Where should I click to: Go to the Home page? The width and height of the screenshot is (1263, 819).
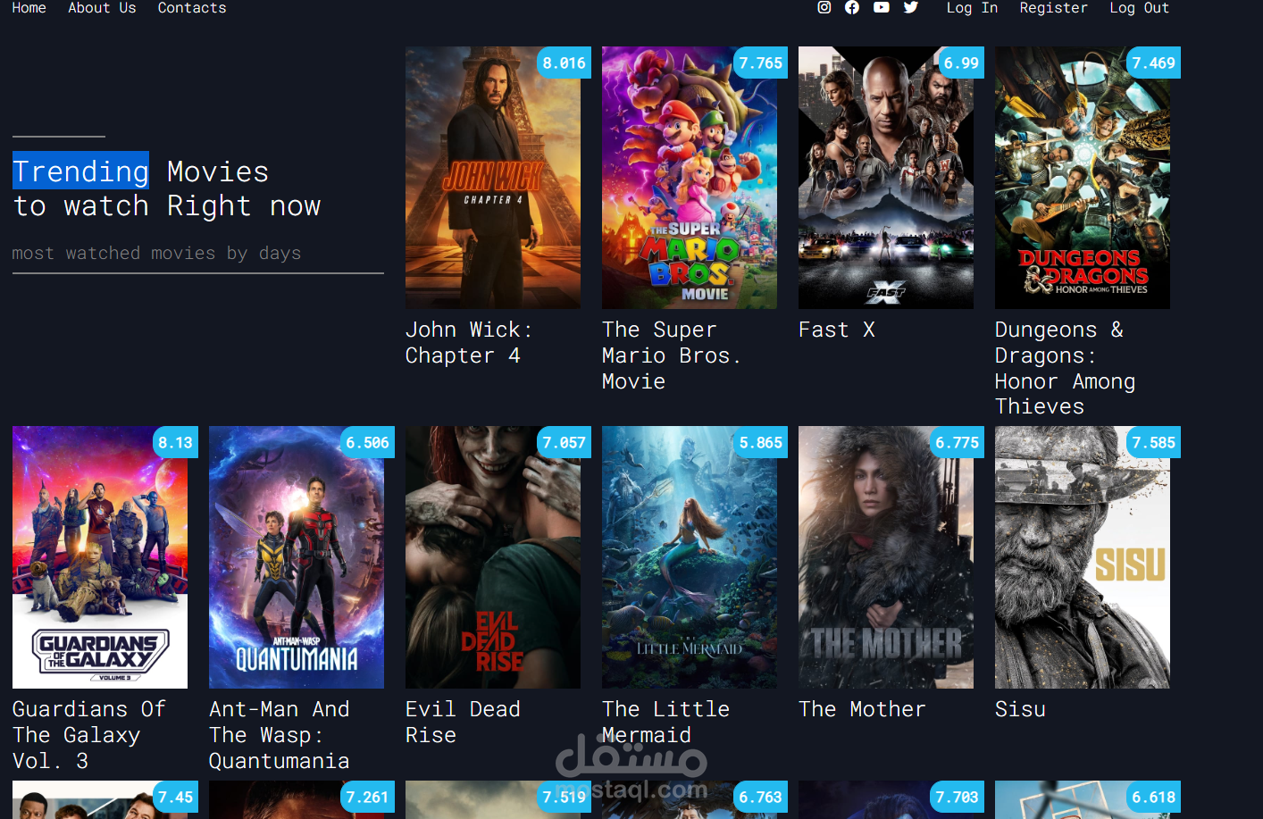point(29,8)
